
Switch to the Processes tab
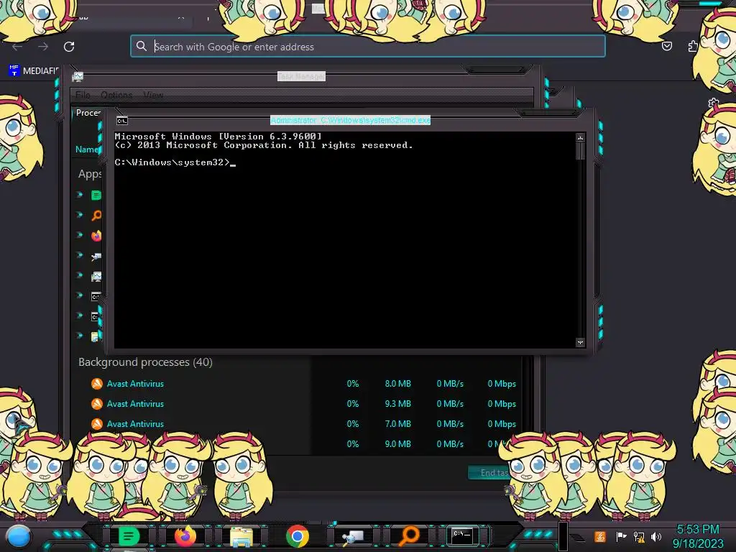click(x=88, y=113)
